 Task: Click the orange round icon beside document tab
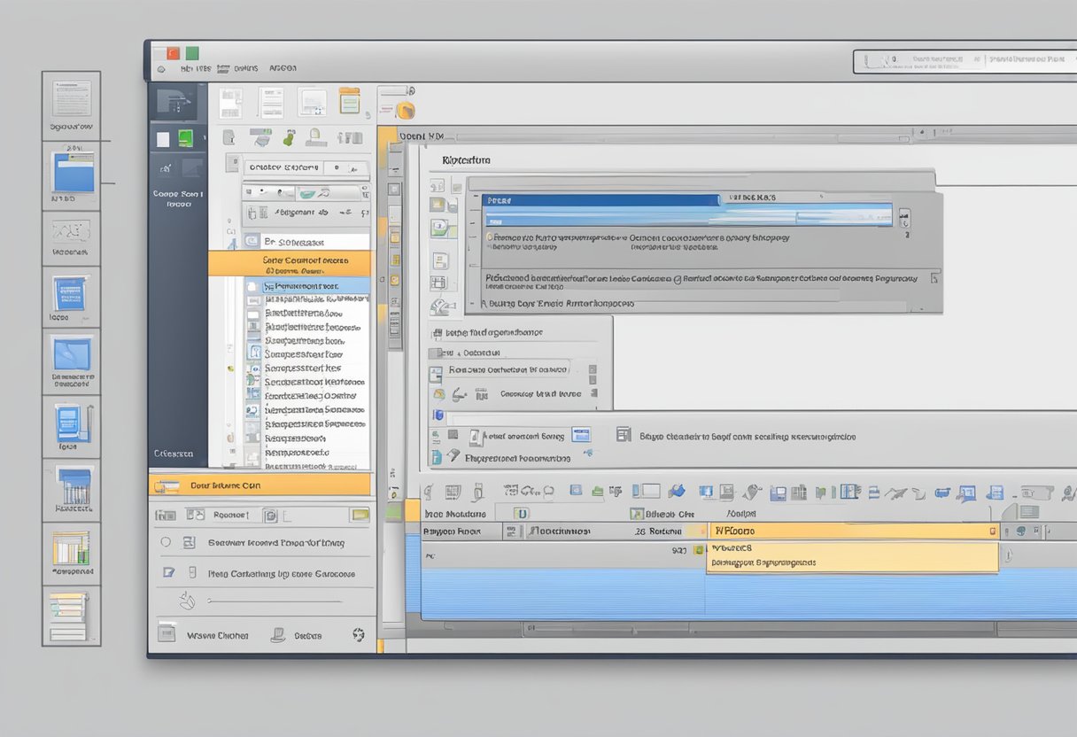405,111
